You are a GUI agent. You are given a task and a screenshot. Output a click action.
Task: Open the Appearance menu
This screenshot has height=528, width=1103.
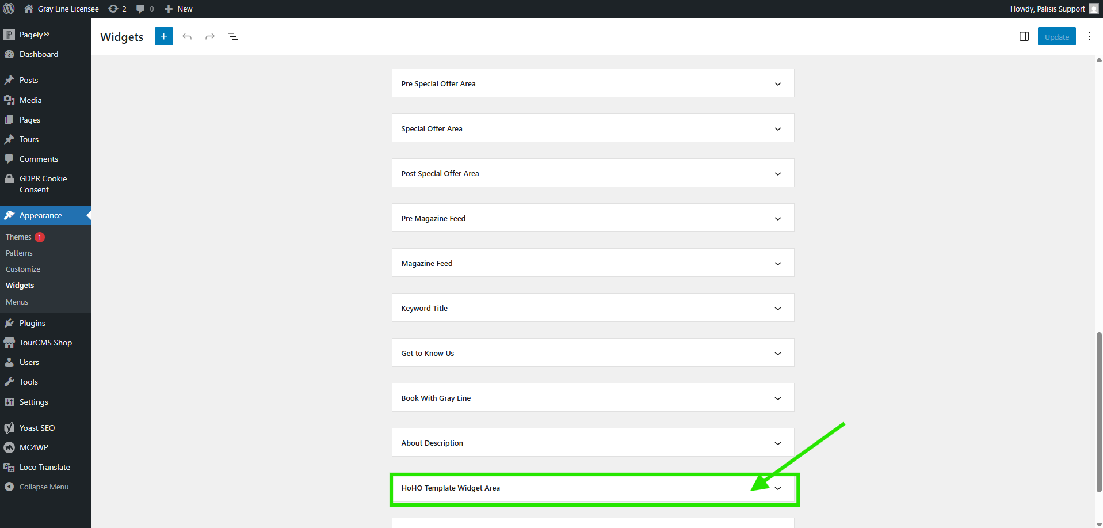[45, 215]
